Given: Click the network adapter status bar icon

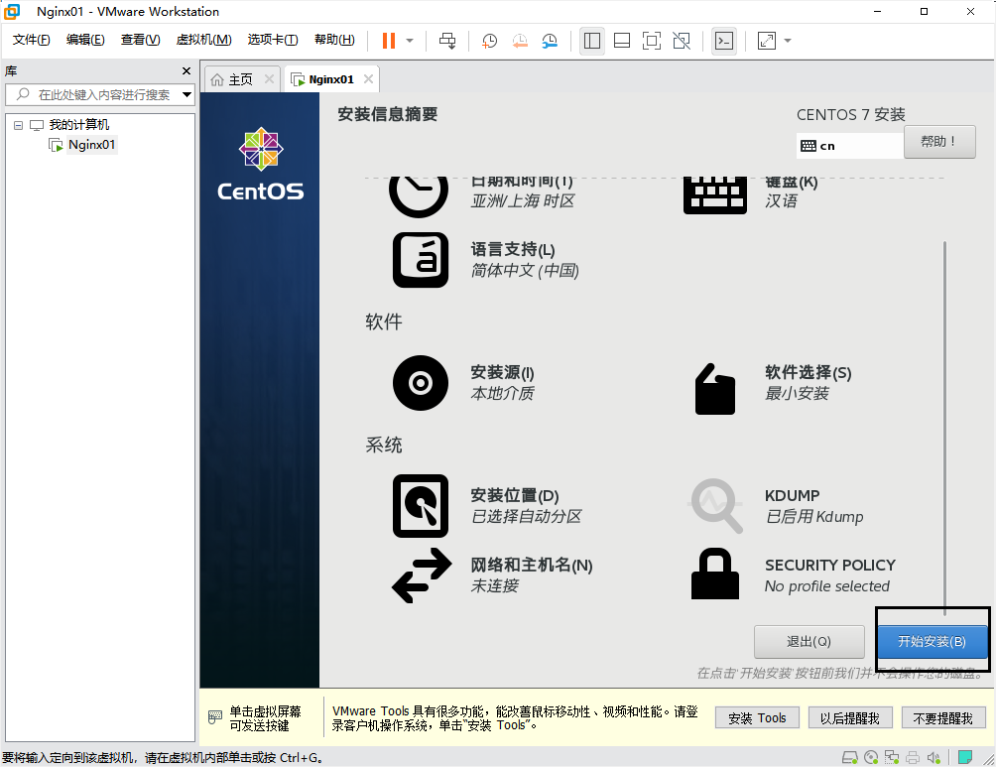Looking at the screenshot, I should [x=892, y=757].
